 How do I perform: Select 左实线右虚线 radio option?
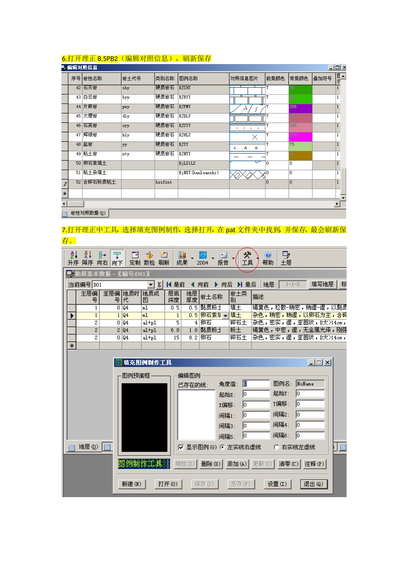coord(222,447)
